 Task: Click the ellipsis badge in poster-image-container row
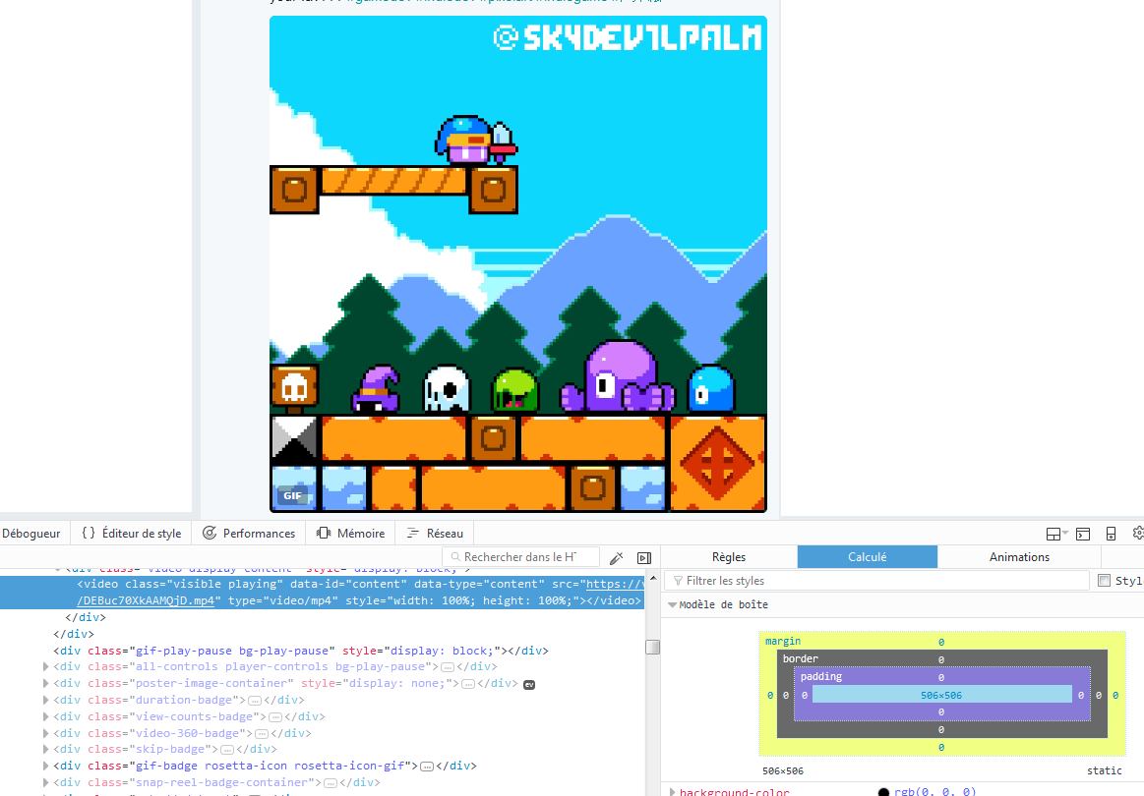coord(468,684)
